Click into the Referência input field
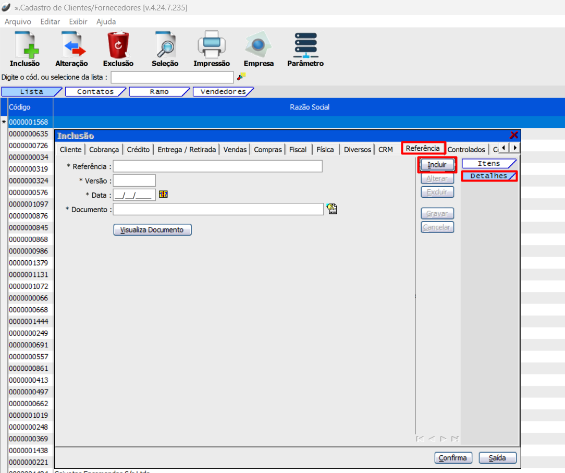 coord(217,166)
